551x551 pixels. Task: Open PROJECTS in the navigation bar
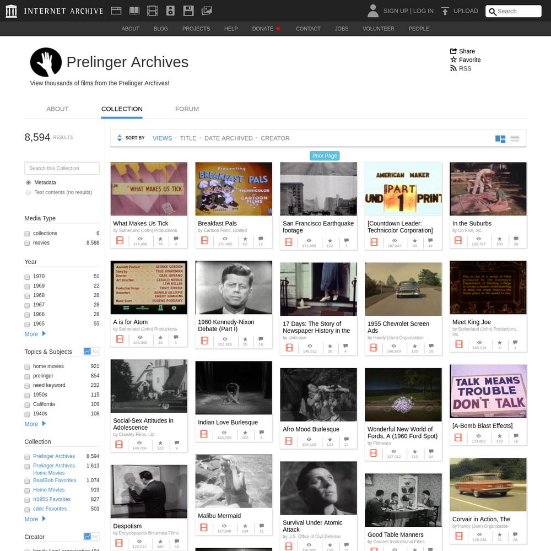[196, 29]
